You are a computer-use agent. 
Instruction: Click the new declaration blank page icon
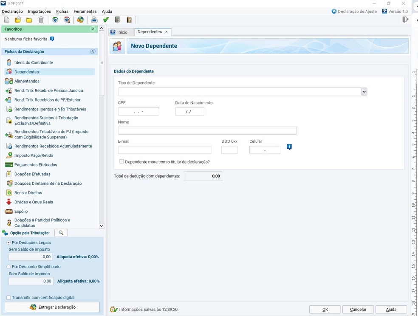7,20
